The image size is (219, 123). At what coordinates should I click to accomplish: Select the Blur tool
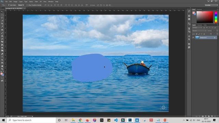[x=2, y=48]
